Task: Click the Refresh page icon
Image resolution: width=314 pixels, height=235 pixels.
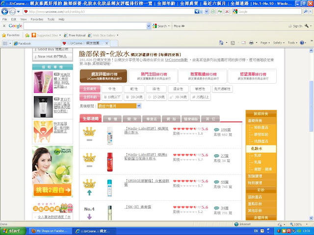Action: point(220,12)
